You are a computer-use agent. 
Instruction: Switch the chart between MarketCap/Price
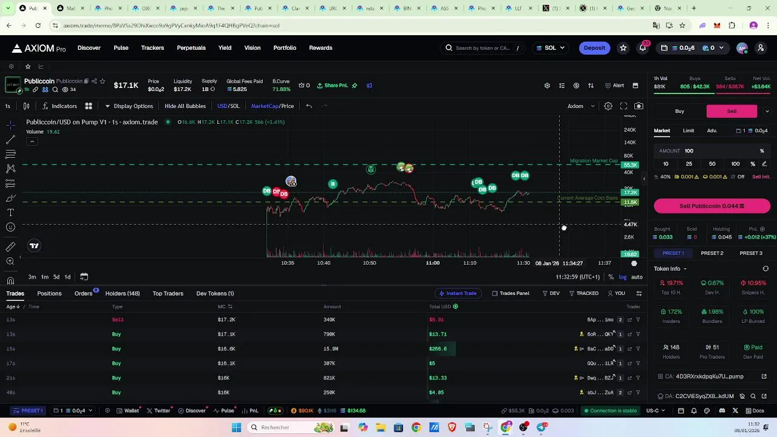pyautogui.click(x=273, y=106)
